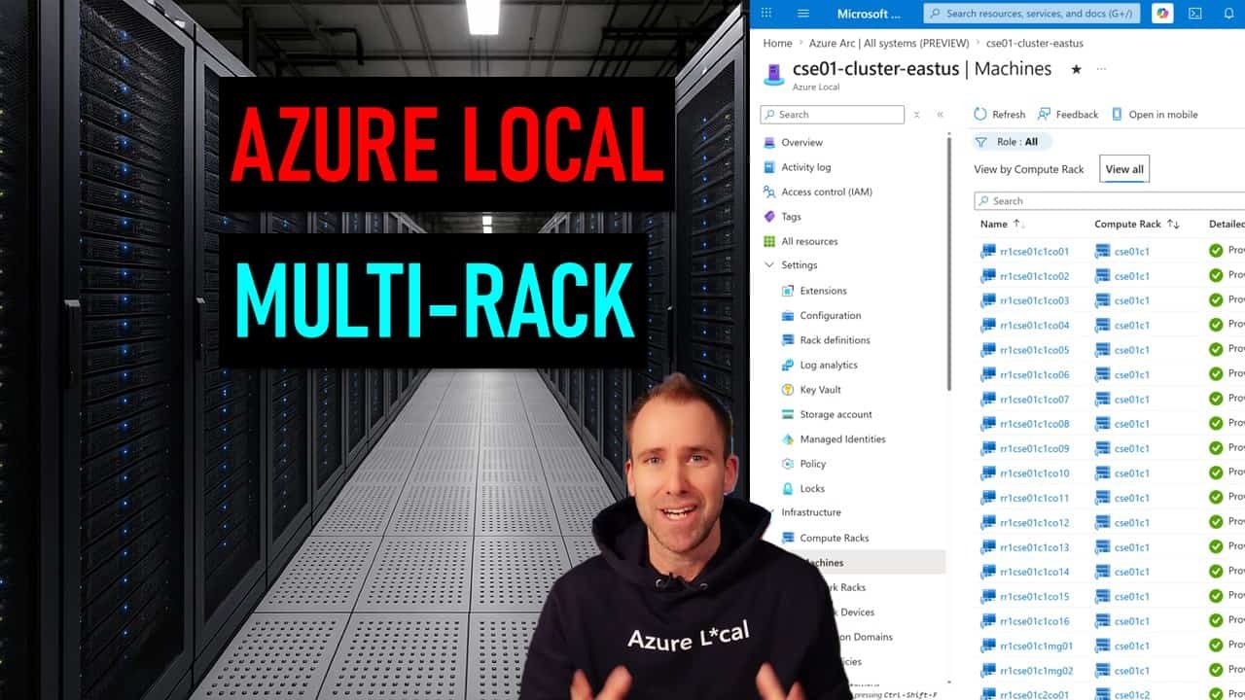Click the Policy icon under Settings
Image resolution: width=1245 pixels, height=700 pixels.
point(789,464)
